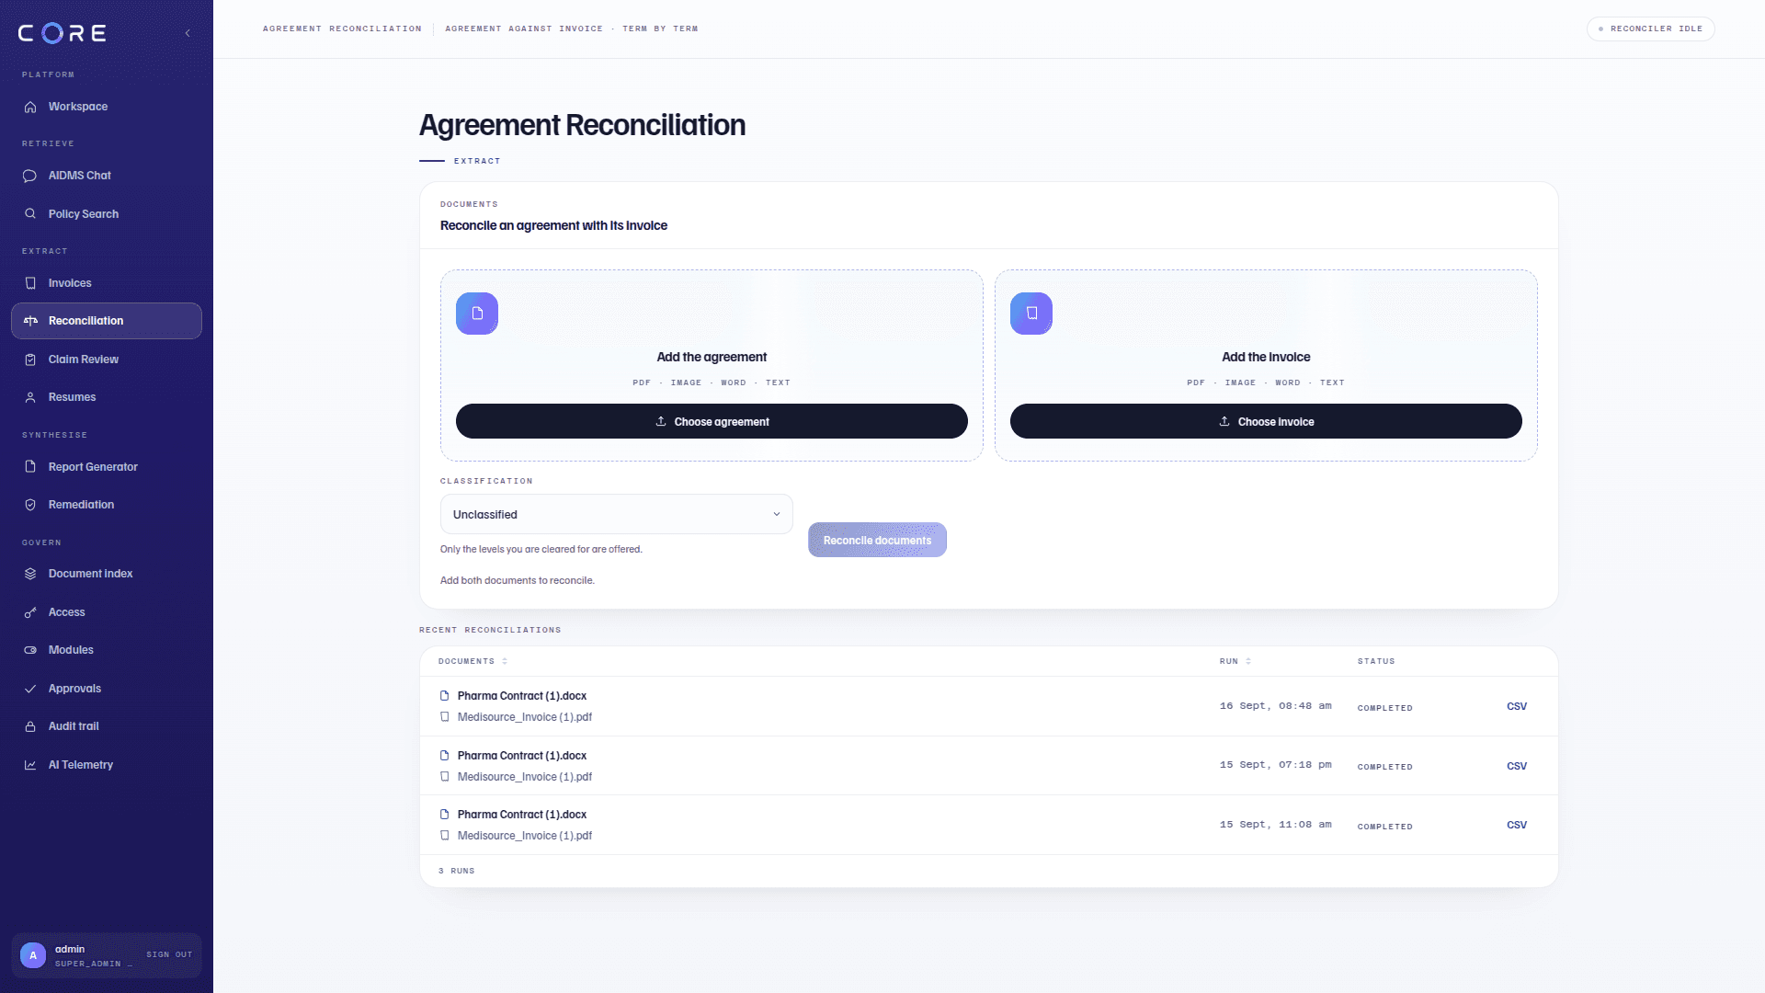Download CSV for 16 Sept run
Viewport: 1765px width, 993px height.
tap(1517, 706)
